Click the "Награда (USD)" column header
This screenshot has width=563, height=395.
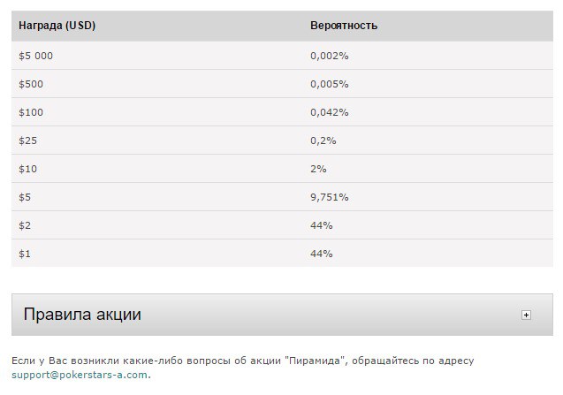[57, 26]
